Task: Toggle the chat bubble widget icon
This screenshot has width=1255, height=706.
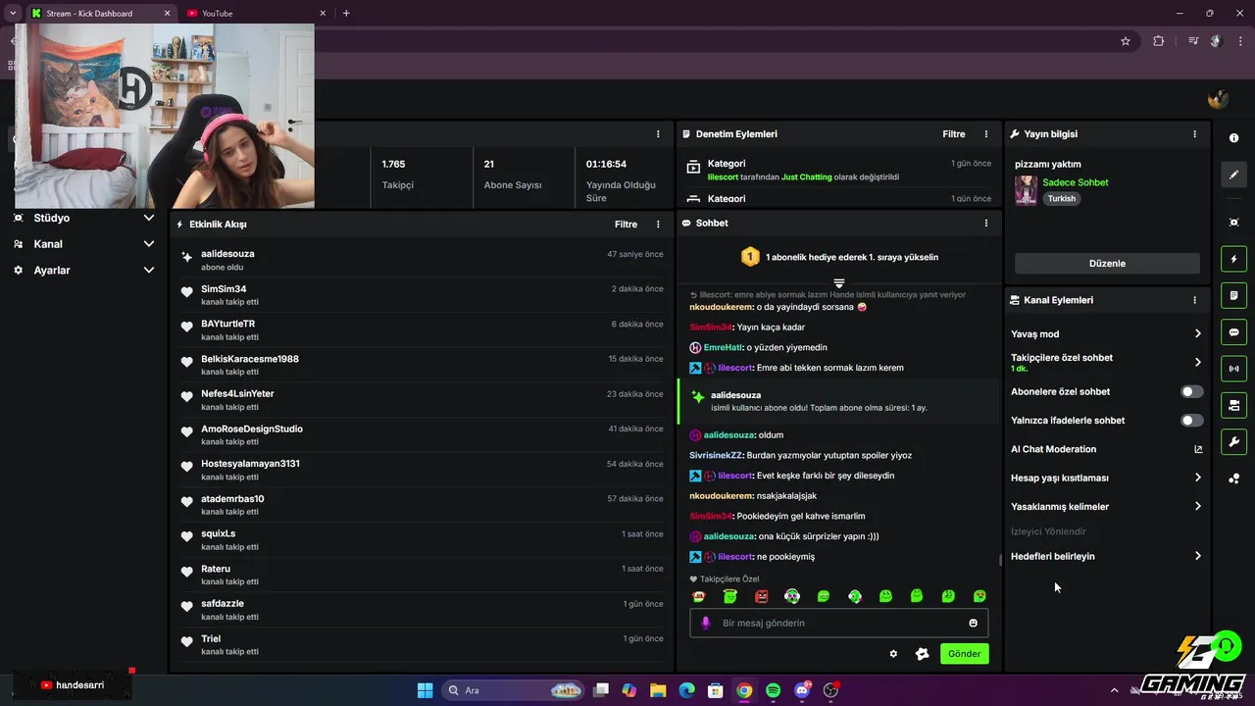Action: point(1233,332)
